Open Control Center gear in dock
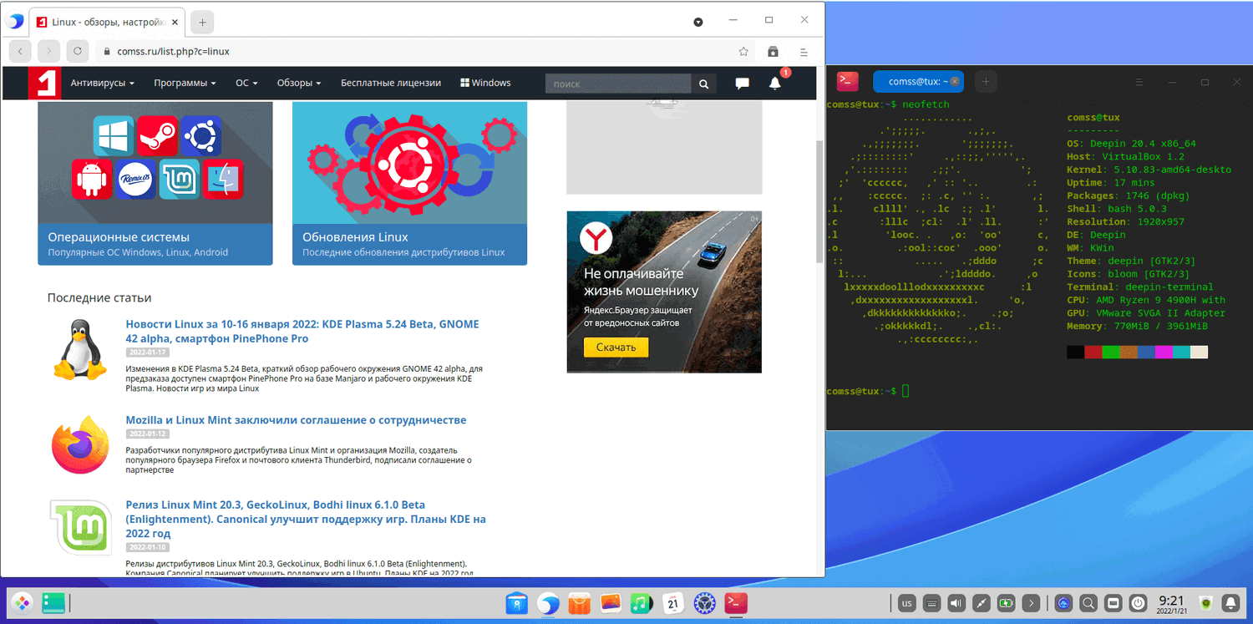The height and width of the screenshot is (624, 1253). pos(705,602)
